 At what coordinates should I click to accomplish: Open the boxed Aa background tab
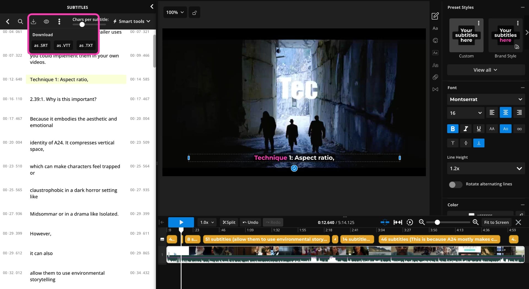[435, 53]
